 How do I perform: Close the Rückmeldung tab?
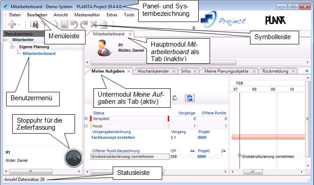tap(293, 71)
